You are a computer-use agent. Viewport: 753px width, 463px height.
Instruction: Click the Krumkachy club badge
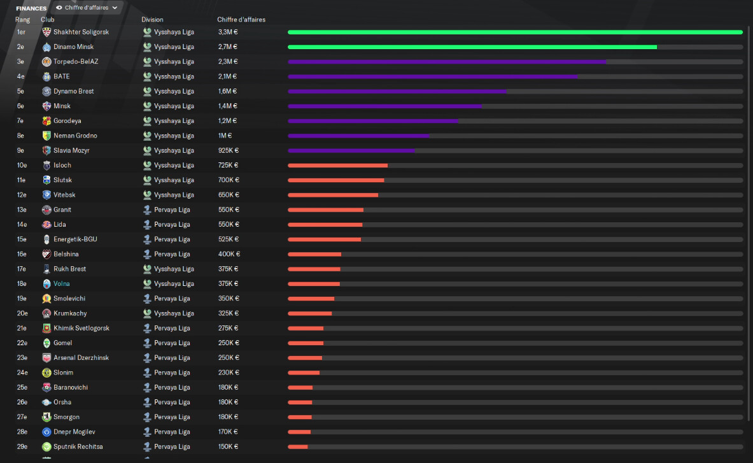46,313
